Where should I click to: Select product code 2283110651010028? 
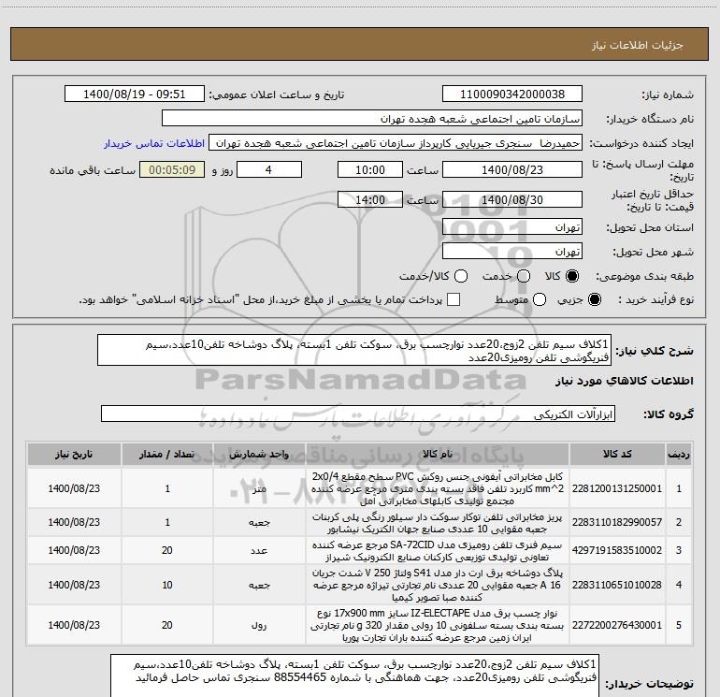617,585
